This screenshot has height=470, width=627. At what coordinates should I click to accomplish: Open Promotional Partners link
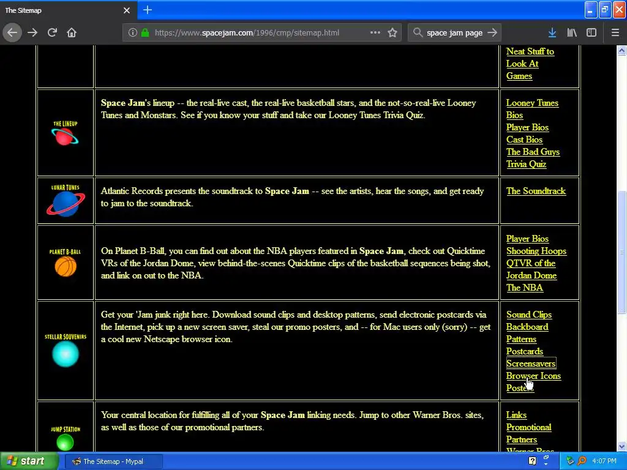point(528,433)
